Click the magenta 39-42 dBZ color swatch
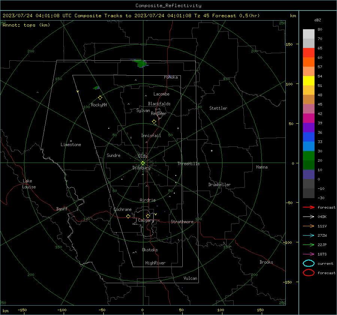 click(309, 118)
